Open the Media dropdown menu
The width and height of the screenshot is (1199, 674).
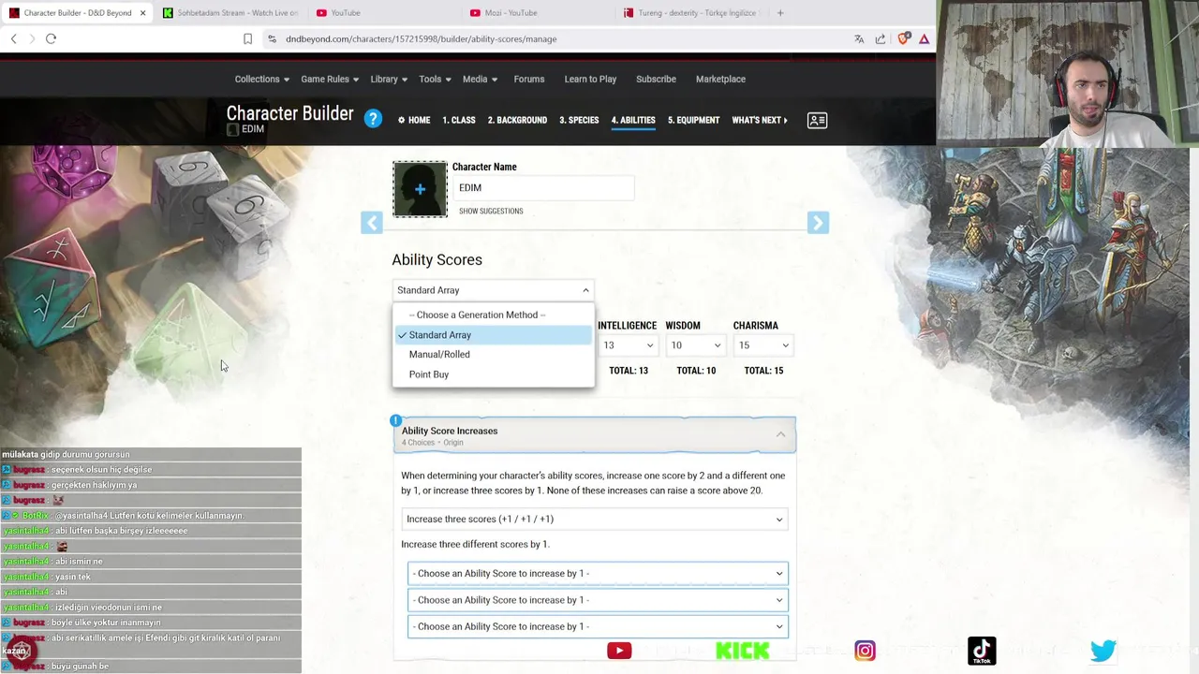coord(480,79)
